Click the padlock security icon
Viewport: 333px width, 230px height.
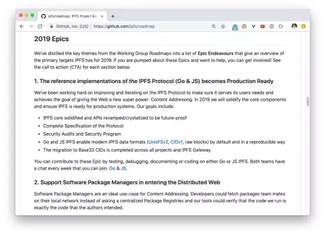coord(51,27)
